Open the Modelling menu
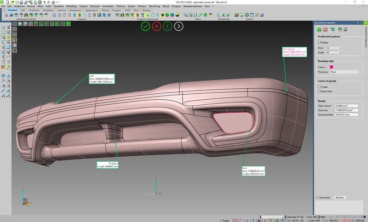368x222 pixels. click(71, 6)
